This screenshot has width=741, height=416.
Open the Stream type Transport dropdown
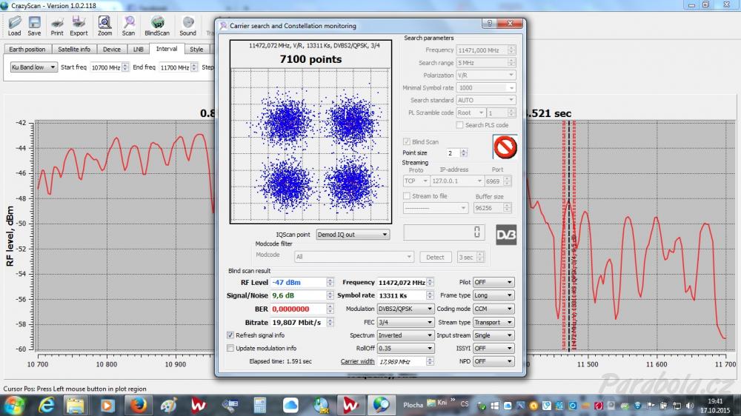coord(494,322)
